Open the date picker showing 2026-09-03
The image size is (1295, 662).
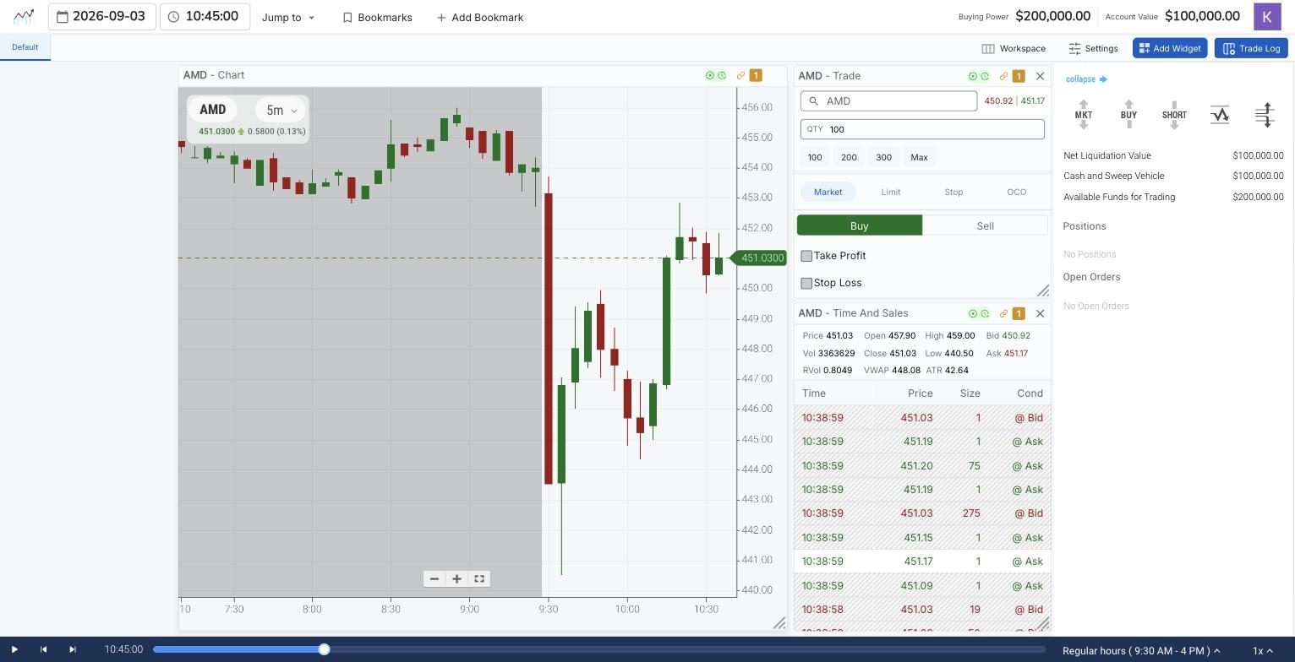101,17
